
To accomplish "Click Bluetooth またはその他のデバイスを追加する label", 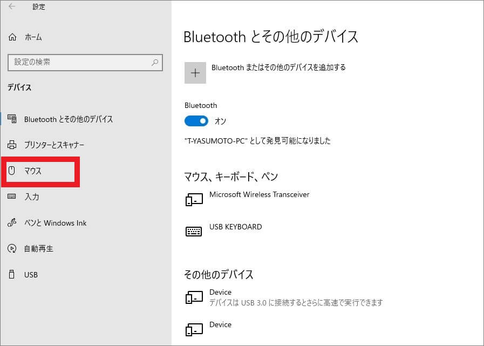I will point(278,68).
